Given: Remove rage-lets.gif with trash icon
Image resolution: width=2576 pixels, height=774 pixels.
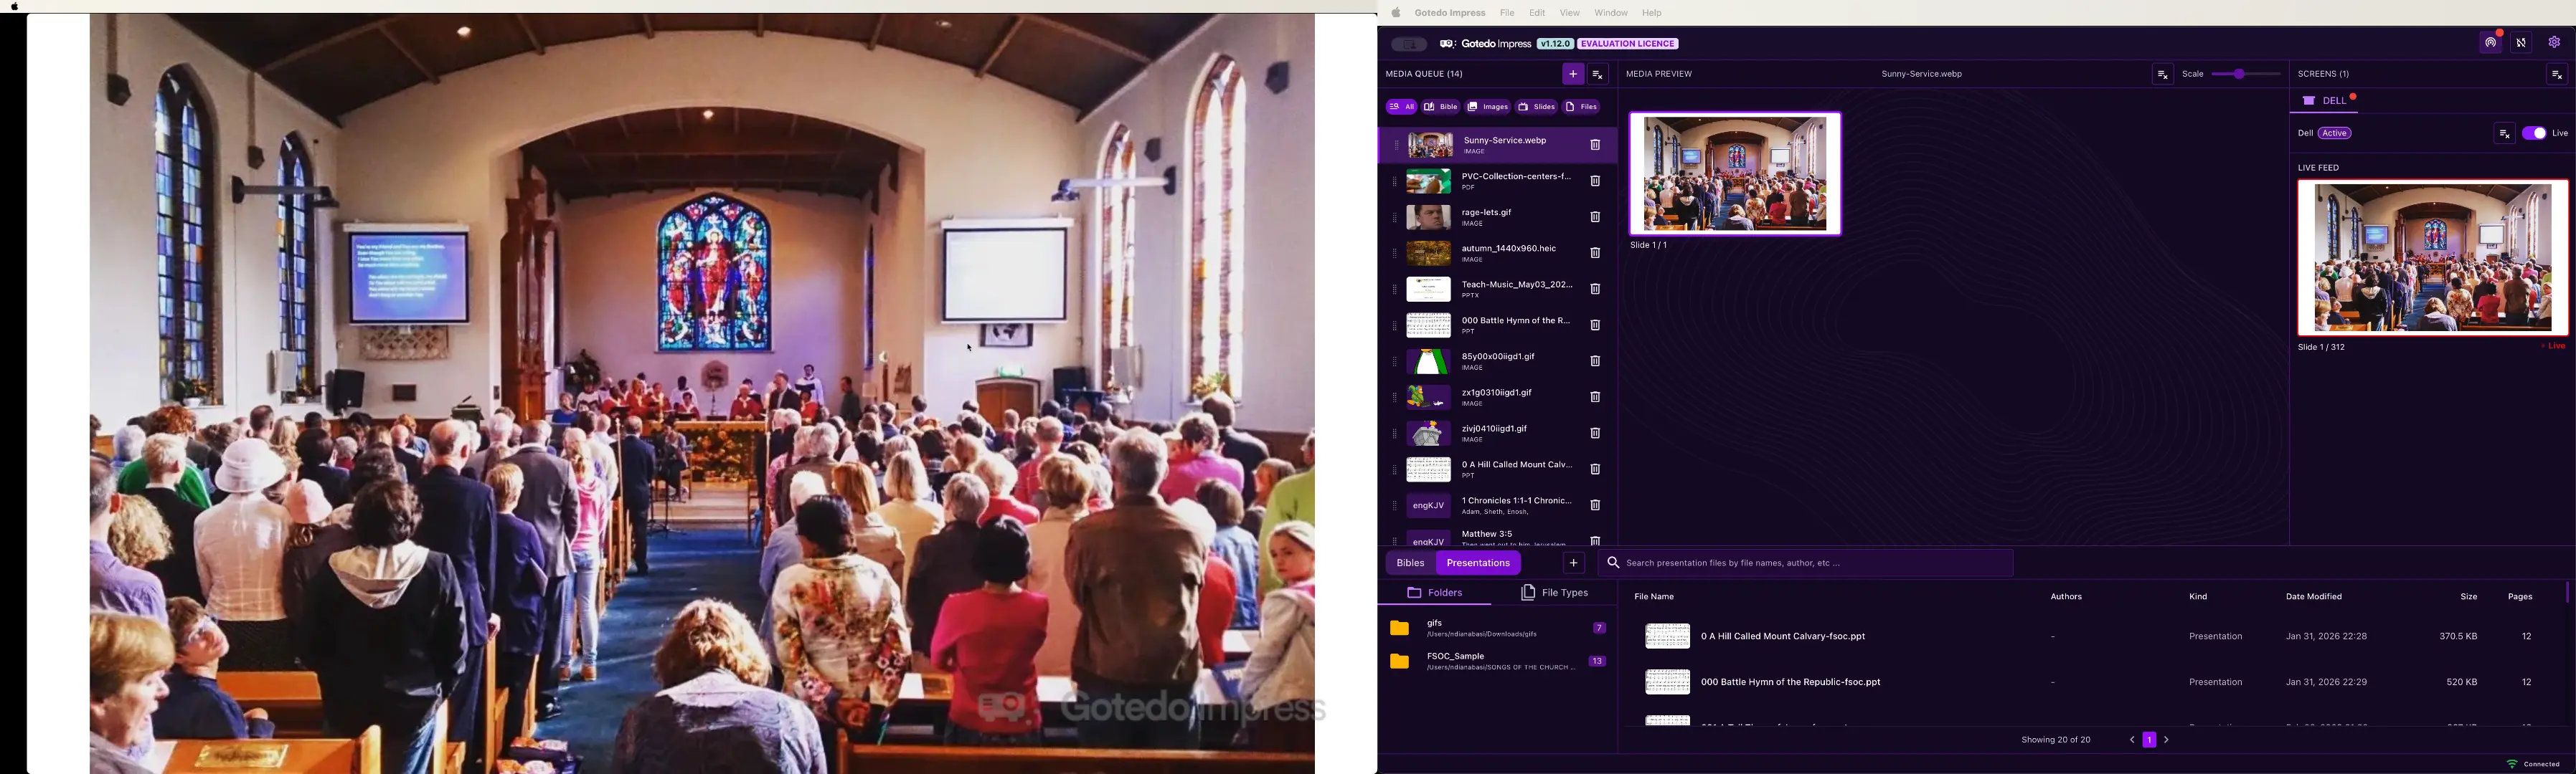Looking at the screenshot, I should (1595, 218).
